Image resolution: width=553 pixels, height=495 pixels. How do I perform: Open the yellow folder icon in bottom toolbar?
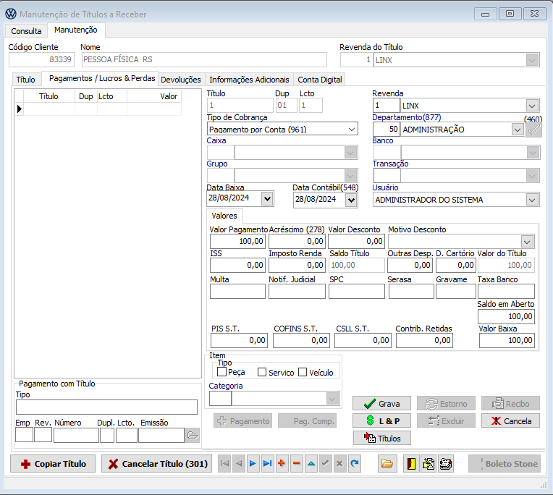pos(387,464)
